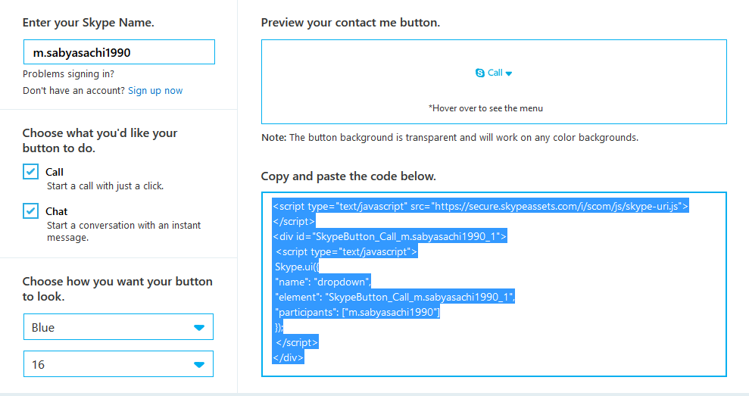Open the button size 16 dropdown
Screen dimensions: 749x396
click(118, 364)
